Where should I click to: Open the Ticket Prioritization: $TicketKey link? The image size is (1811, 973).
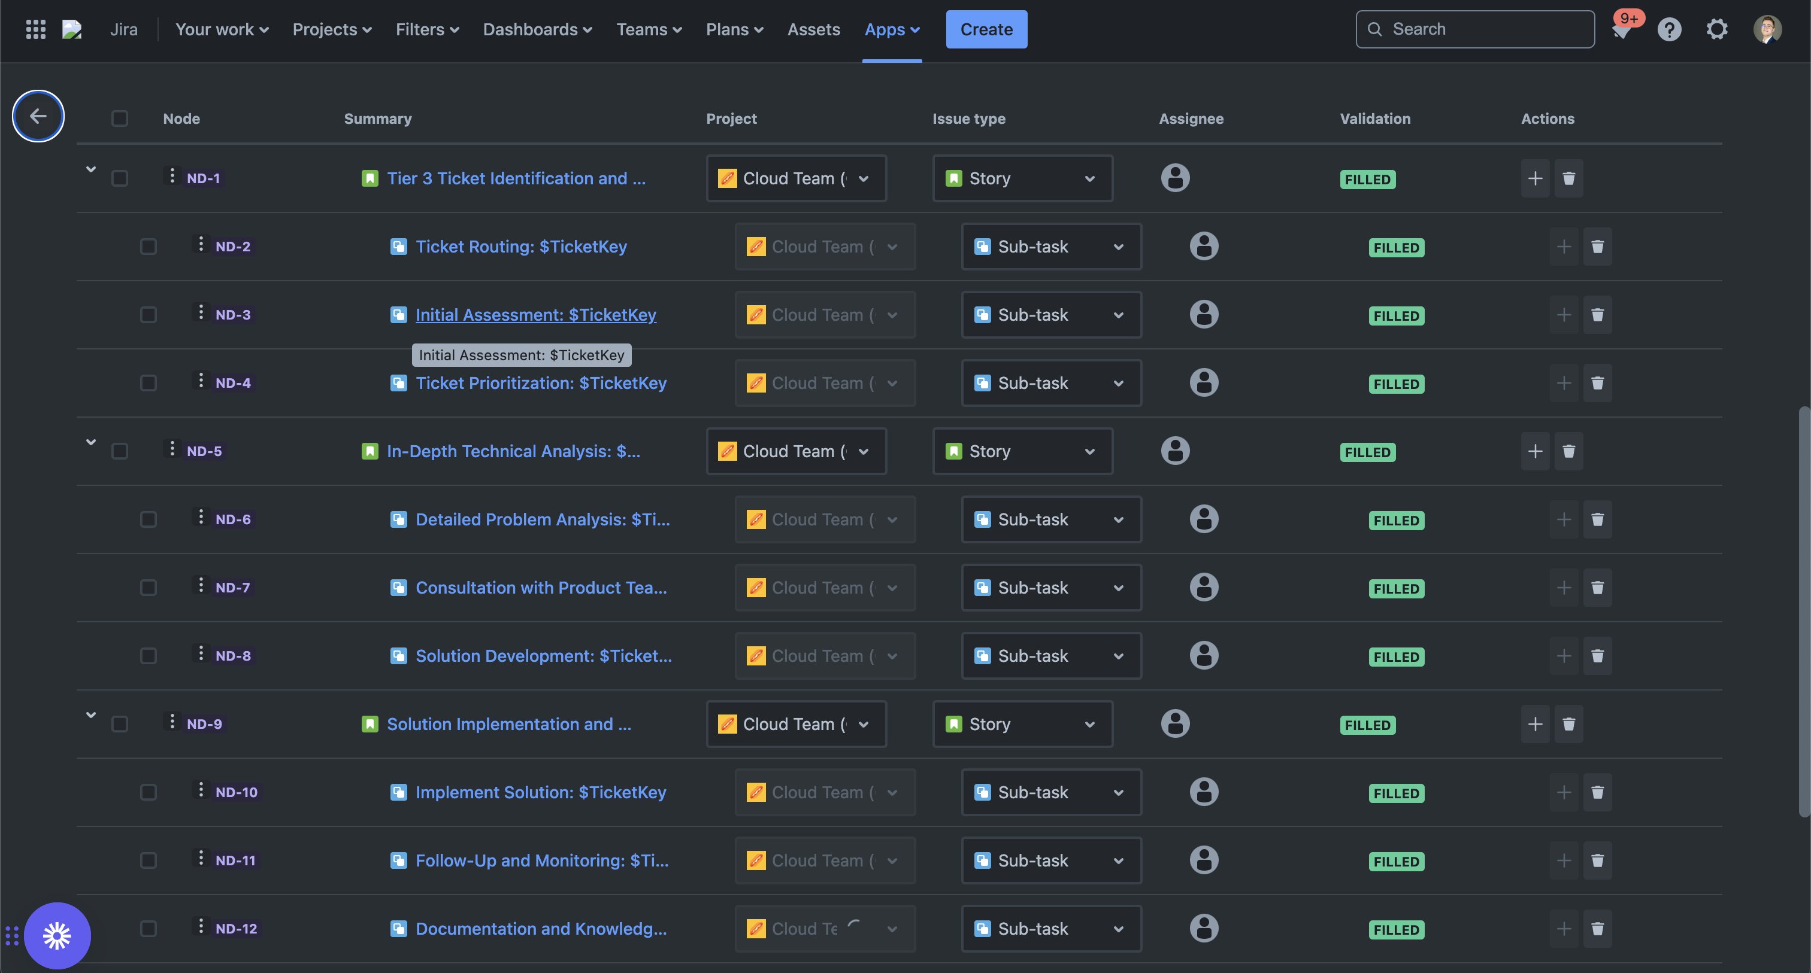[x=541, y=383]
